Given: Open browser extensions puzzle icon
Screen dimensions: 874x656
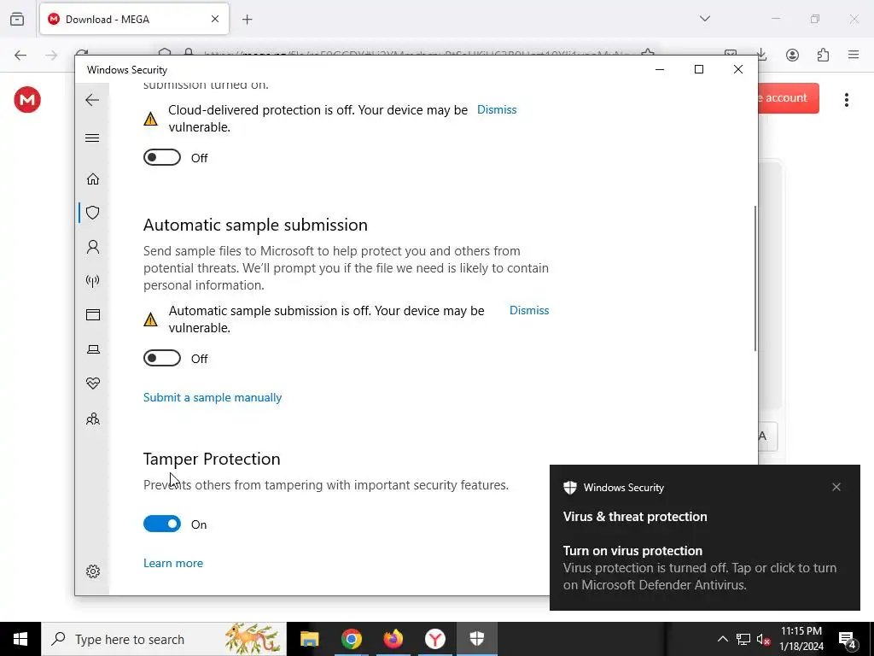Looking at the screenshot, I should pos(823,55).
